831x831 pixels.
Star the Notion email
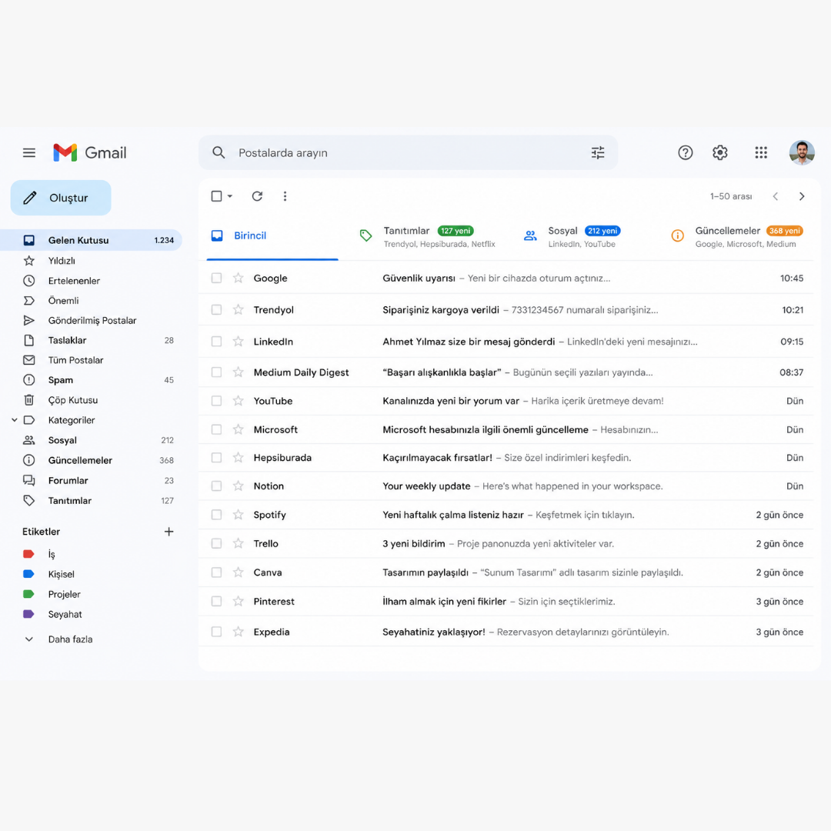point(238,486)
